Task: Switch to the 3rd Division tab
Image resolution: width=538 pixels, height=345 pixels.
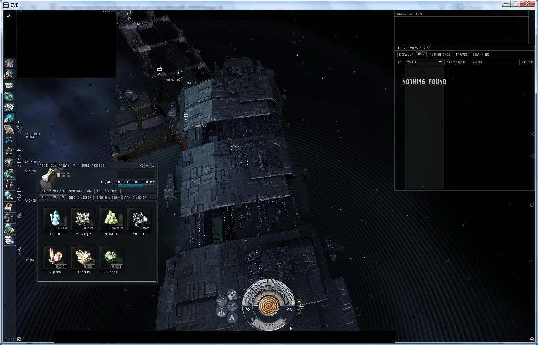Action: pyautogui.click(x=108, y=198)
